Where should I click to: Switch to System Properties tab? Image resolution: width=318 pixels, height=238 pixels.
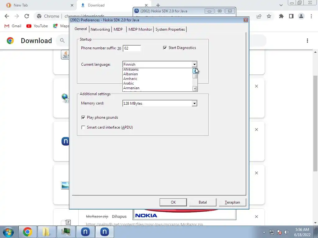click(x=170, y=29)
